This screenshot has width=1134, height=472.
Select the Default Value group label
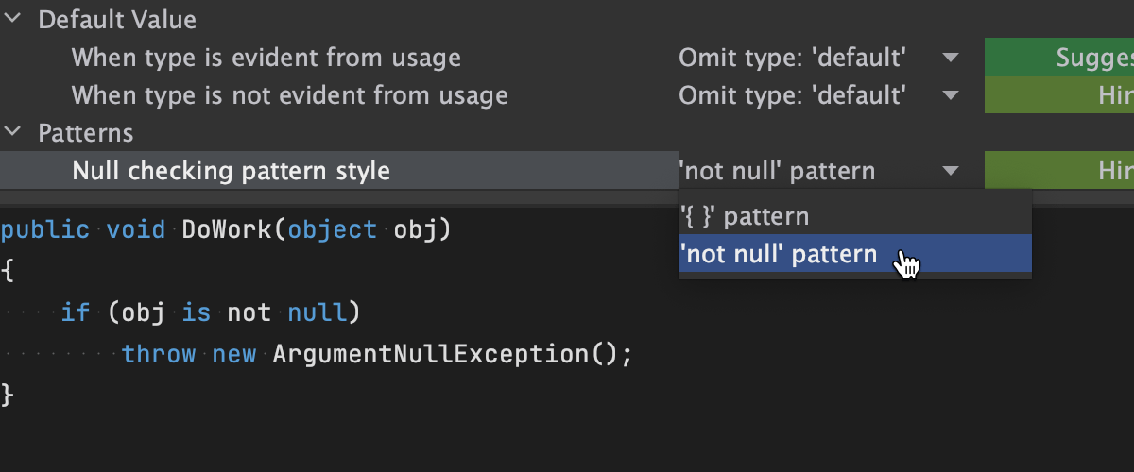click(x=117, y=20)
